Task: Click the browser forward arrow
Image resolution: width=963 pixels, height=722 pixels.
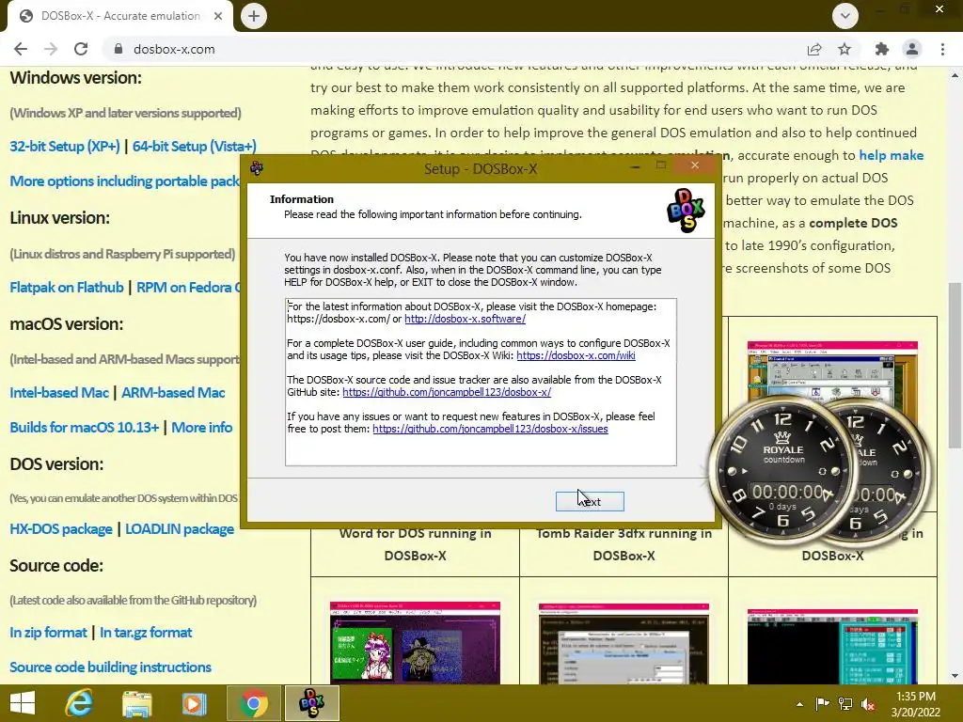Action: [x=51, y=49]
